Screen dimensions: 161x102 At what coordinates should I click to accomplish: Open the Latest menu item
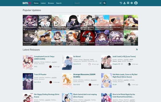[43, 3]
